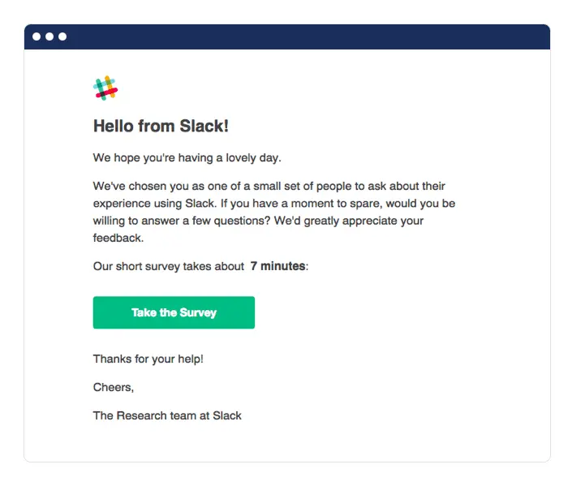Click the third white dot in title bar
The image size is (568, 486).
pos(62,37)
